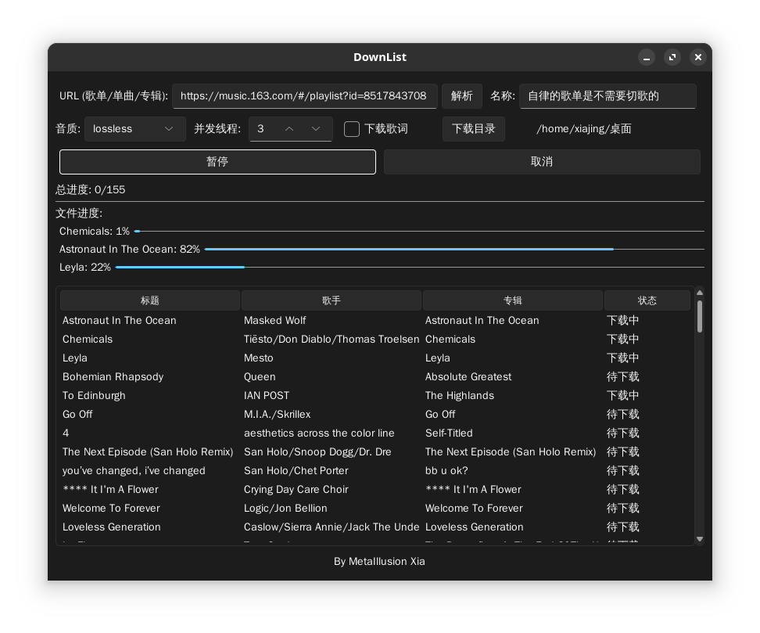The height and width of the screenshot is (633, 760).
Task: Toggle the 下载歌词 checkbox
Action: pyautogui.click(x=352, y=129)
